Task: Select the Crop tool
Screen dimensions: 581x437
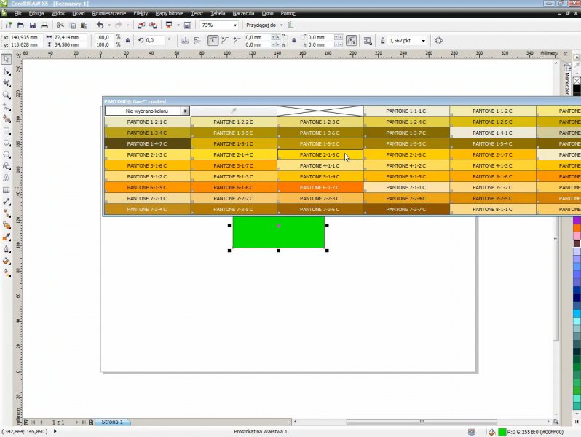Action: click(7, 83)
